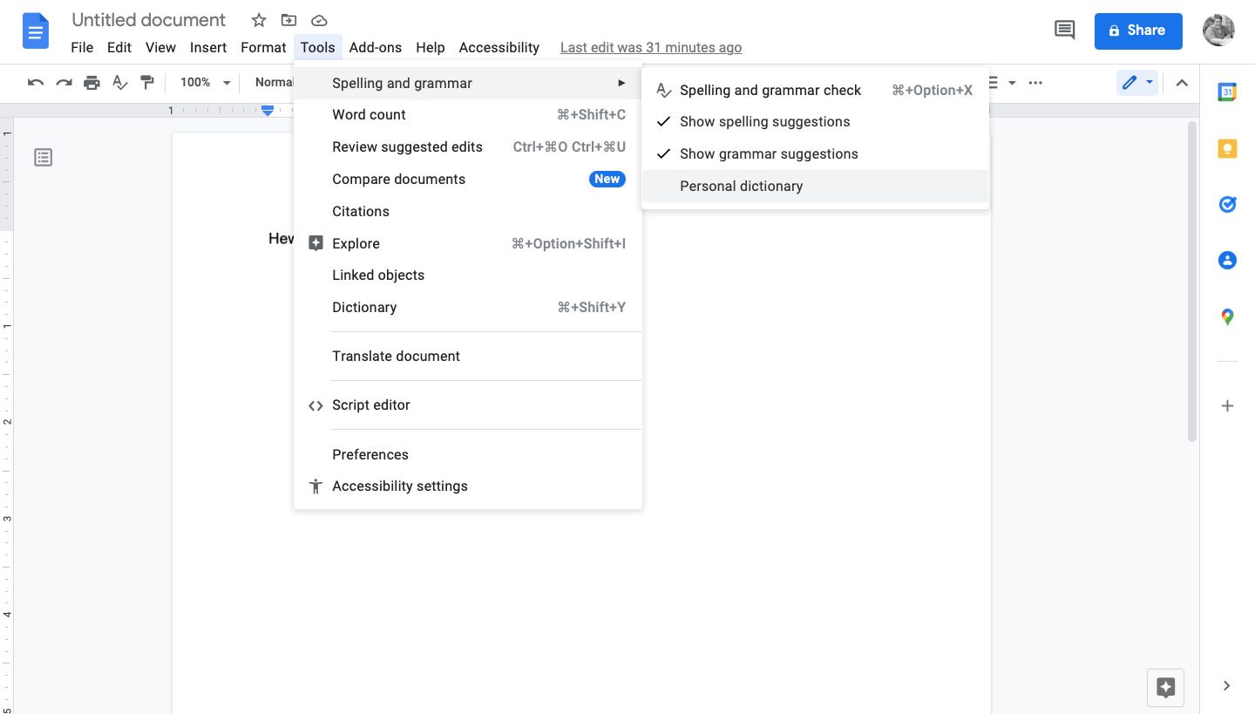Open the zoom level dropdown
The height and width of the screenshot is (714, 1255).
(x=205, y=82)
